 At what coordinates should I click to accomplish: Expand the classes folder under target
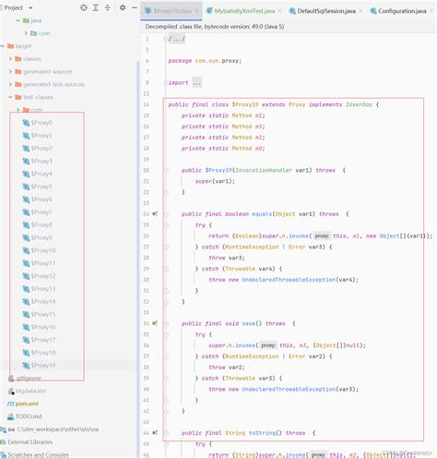click(x=10, y=58)
